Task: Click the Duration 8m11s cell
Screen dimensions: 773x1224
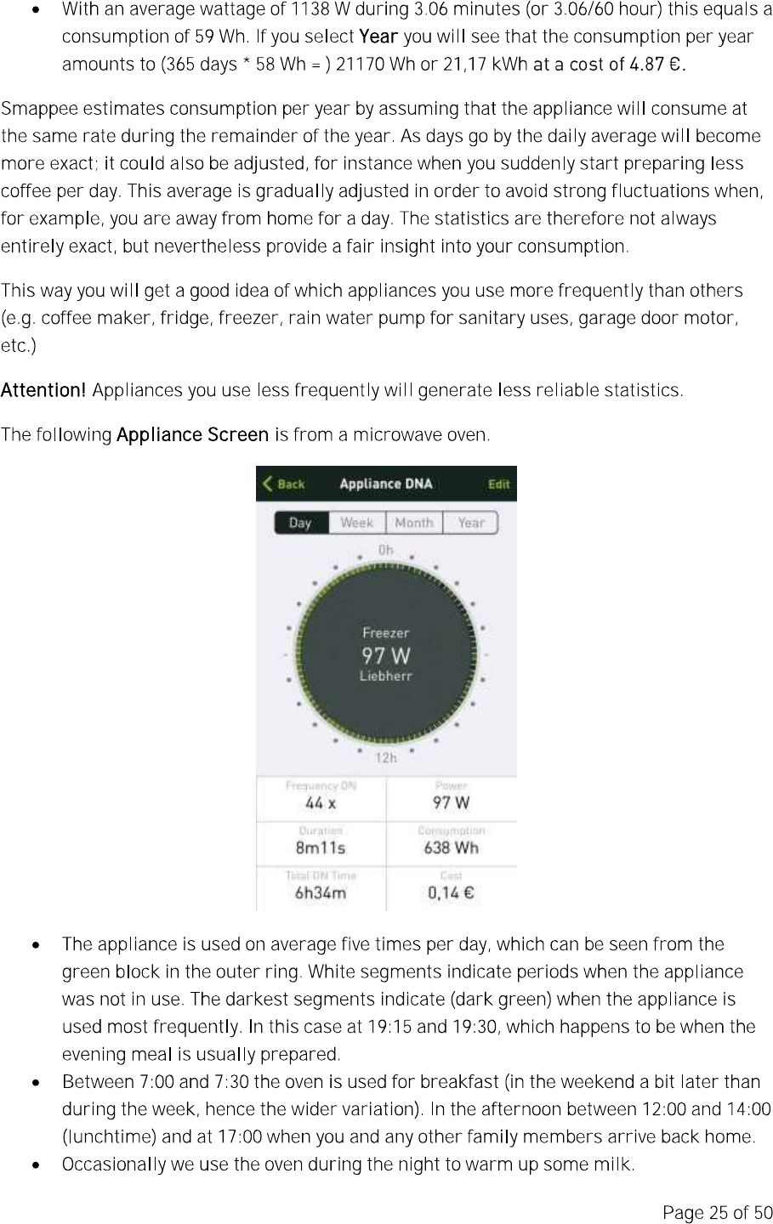Action: click(321, 842)
